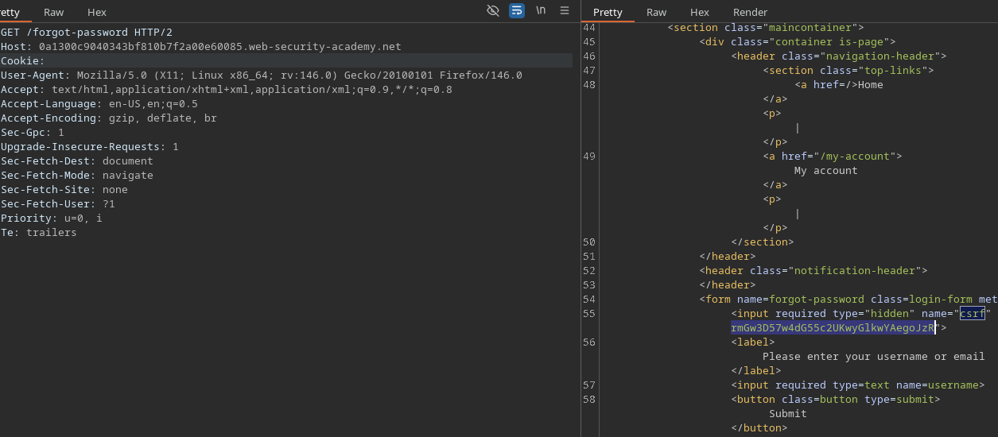Viewport: 998px width, 437px height.
Task: Click the GET /forgot-password request line
Action: pos(86,33)
